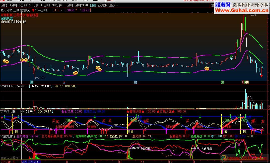Click the 榜 ranking list marker
This screenshot has height=163, width=270.
pyautogui.click(x=247, y=82)
